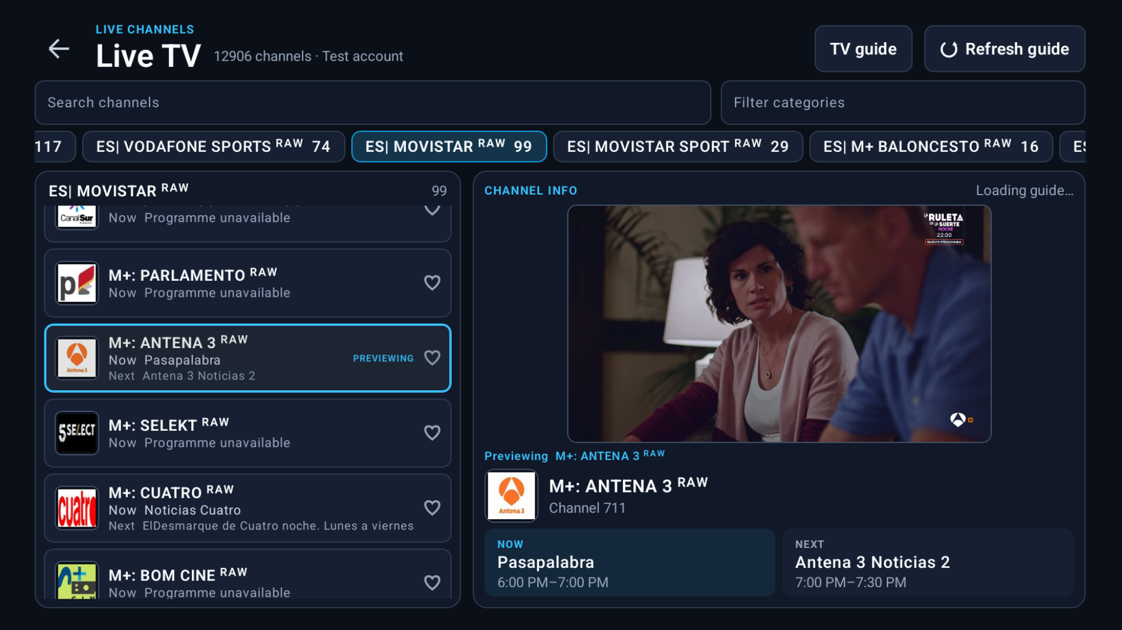The height and width of the screenshot is (630, 1122).
Task: Select the M+: CUATRO RAW channel row
Action: coord(248,508)
